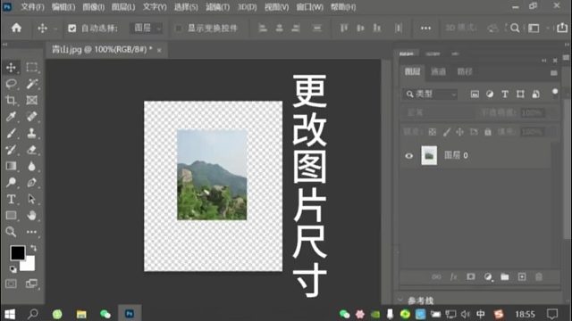Reset to default foreground and background colors
This screenshot has height=321, width=572.
(x=13, y=269)
